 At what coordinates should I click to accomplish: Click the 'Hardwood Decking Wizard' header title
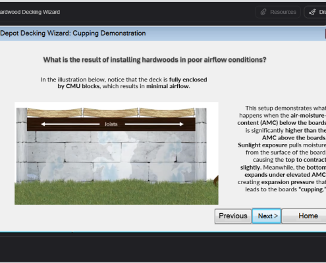click(x=30, y=12)
